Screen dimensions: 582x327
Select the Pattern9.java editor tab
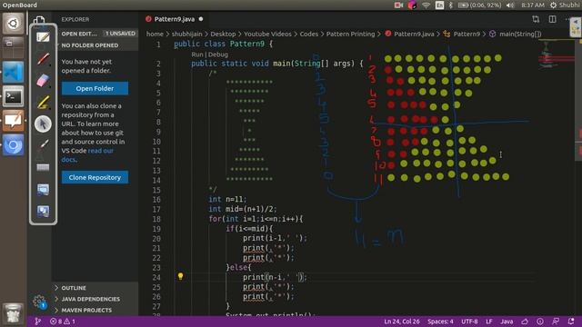(174, 19)
